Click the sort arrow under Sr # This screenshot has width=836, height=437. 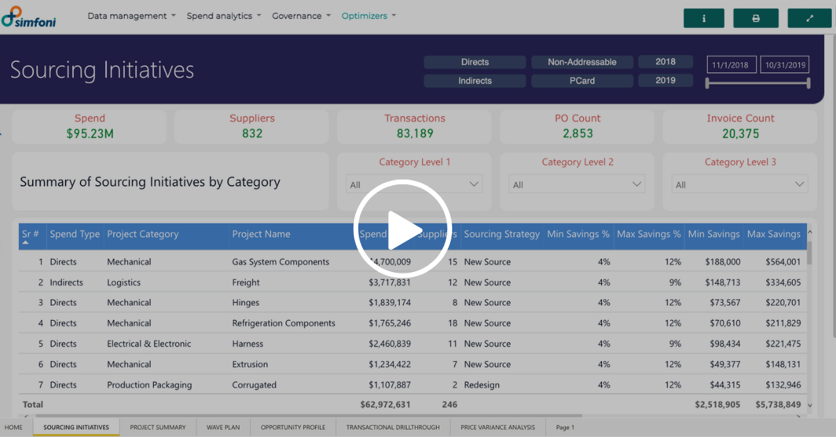[x=26, y=244]
